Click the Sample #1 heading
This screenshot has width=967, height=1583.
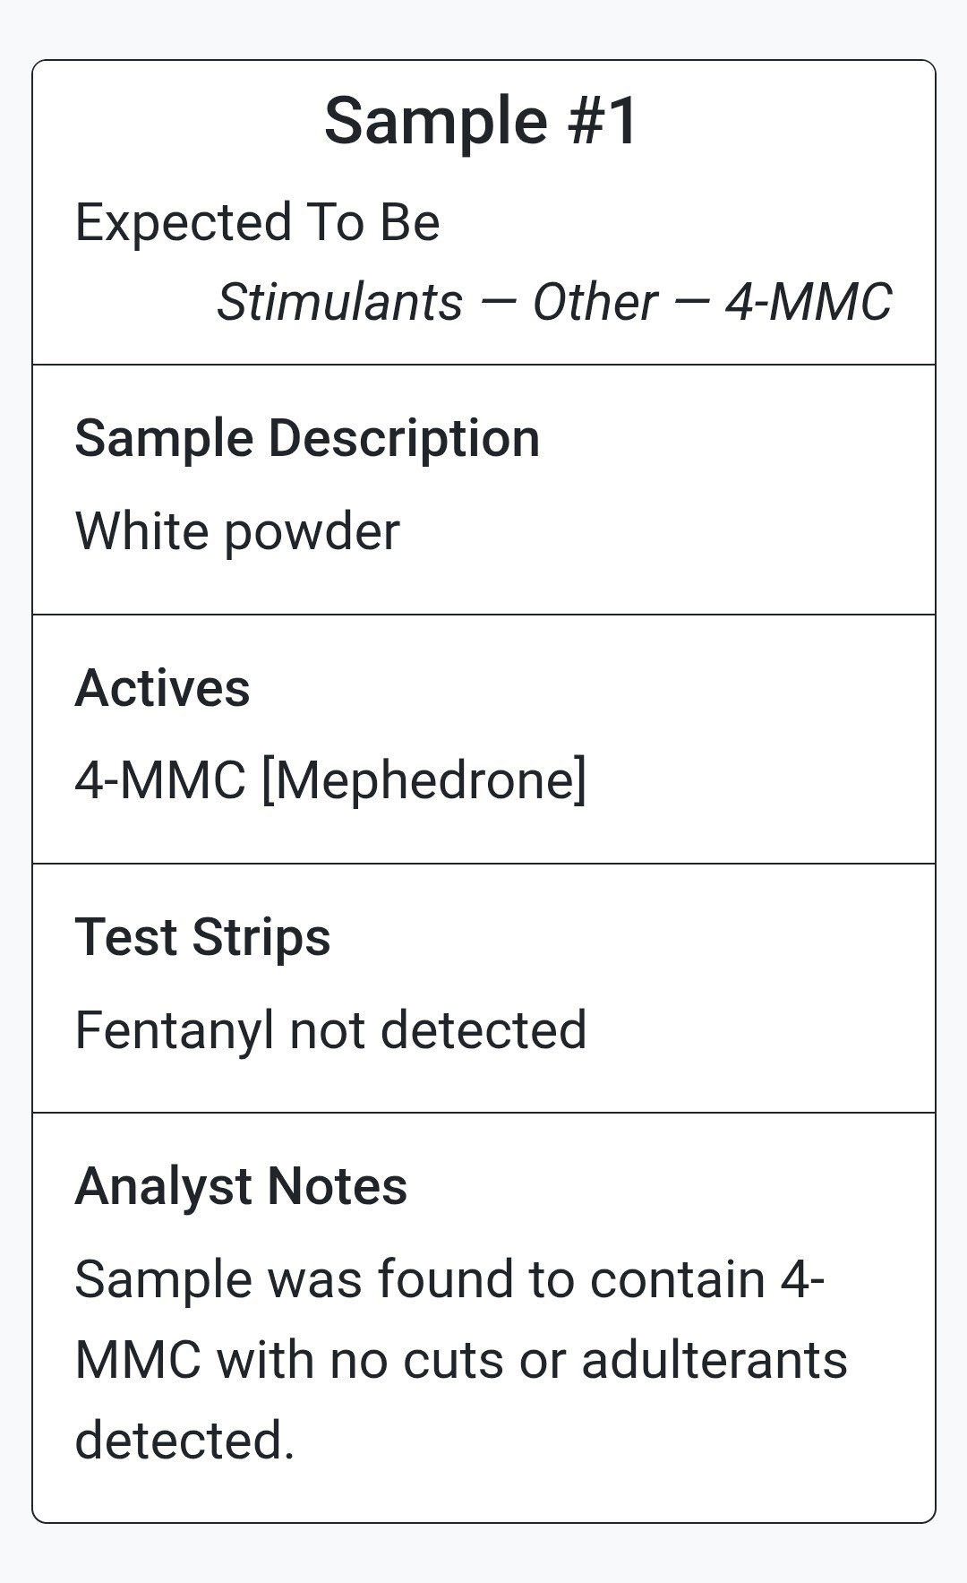[481, 120]
